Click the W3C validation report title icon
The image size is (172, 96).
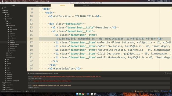pos(28,73)
